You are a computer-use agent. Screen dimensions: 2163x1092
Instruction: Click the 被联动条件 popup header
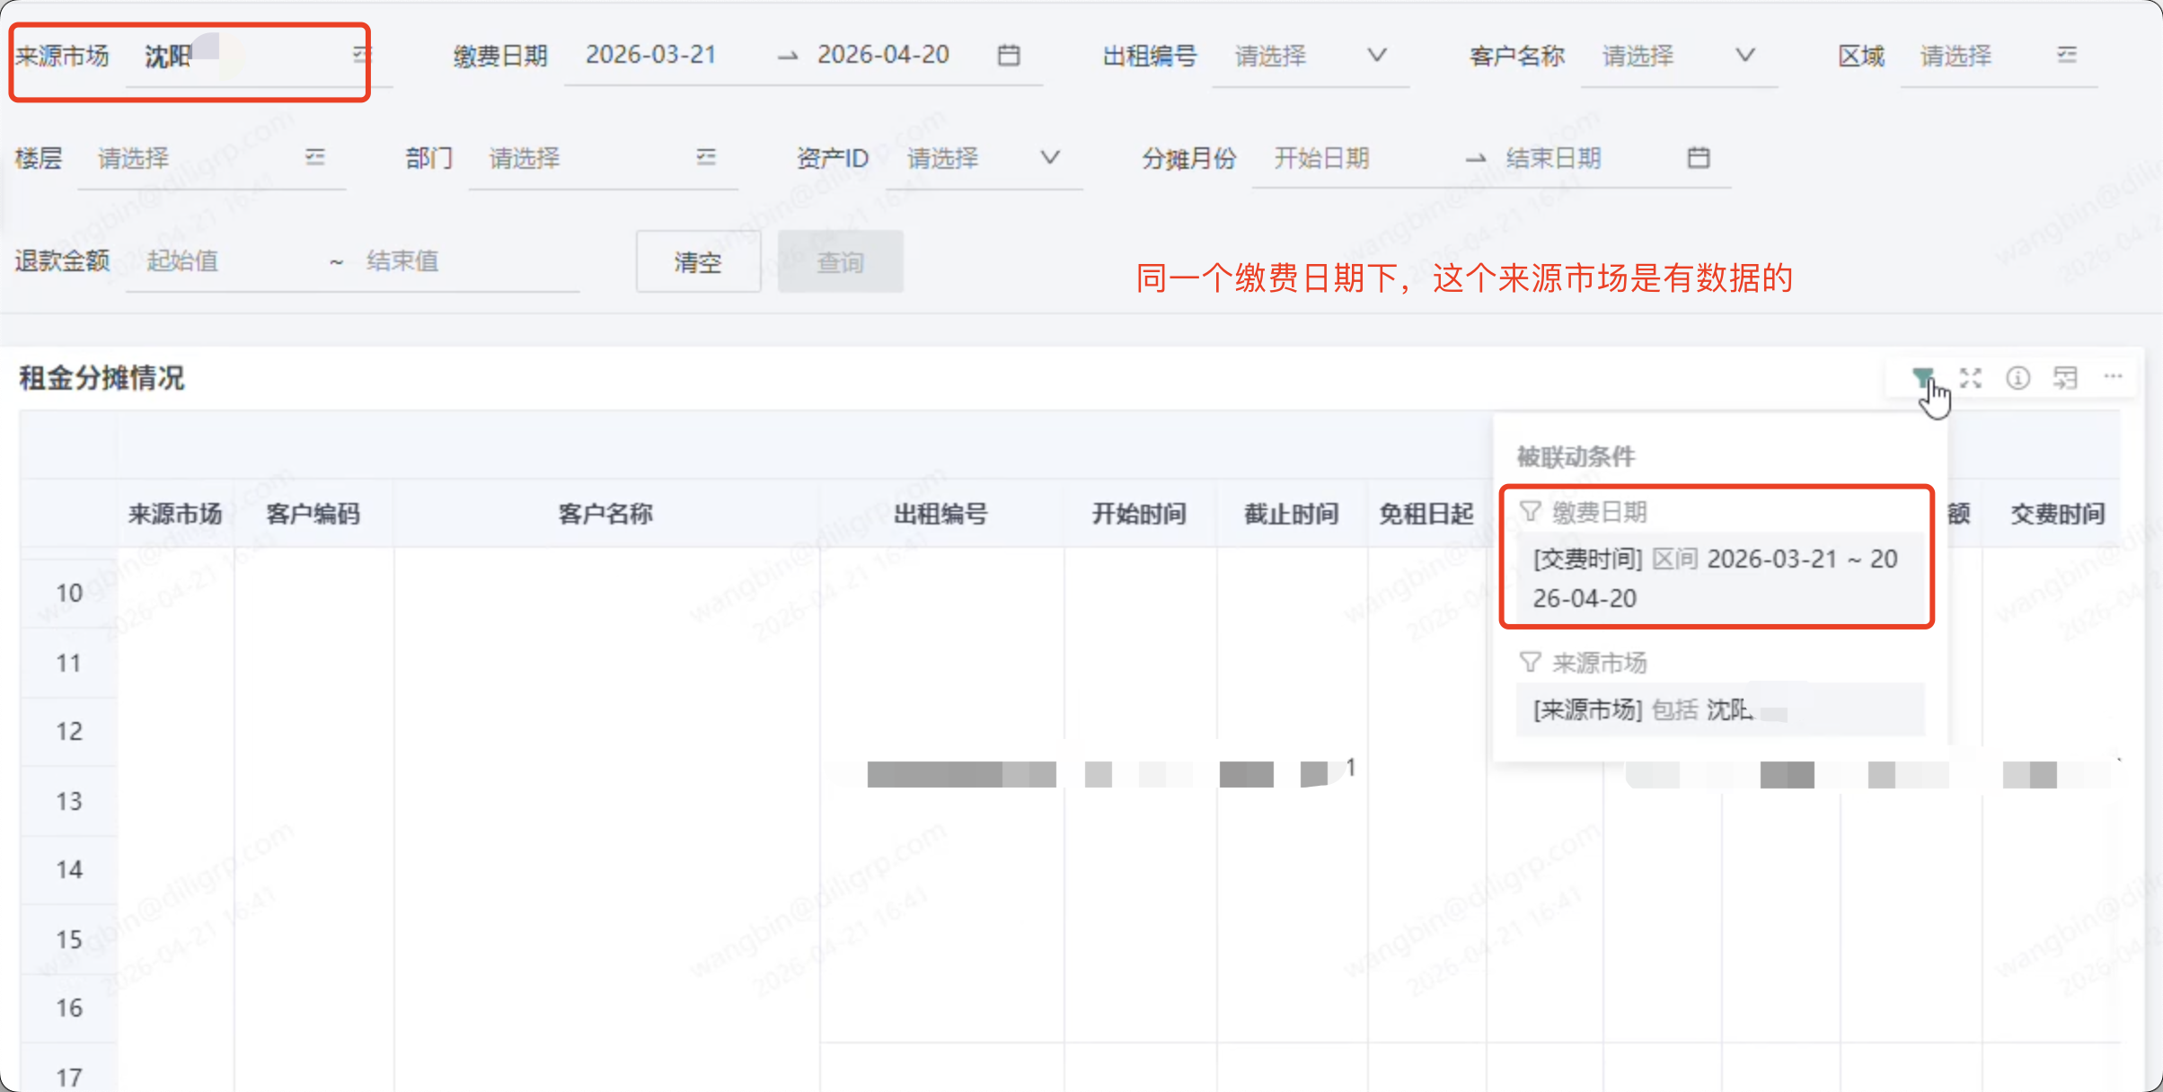click(1576, 457)
